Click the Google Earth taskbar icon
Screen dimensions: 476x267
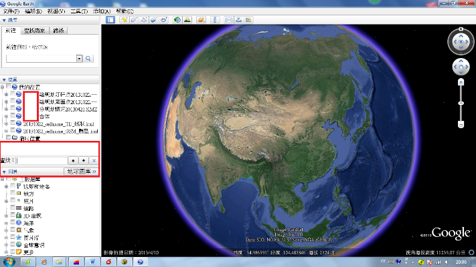[141, 262]
